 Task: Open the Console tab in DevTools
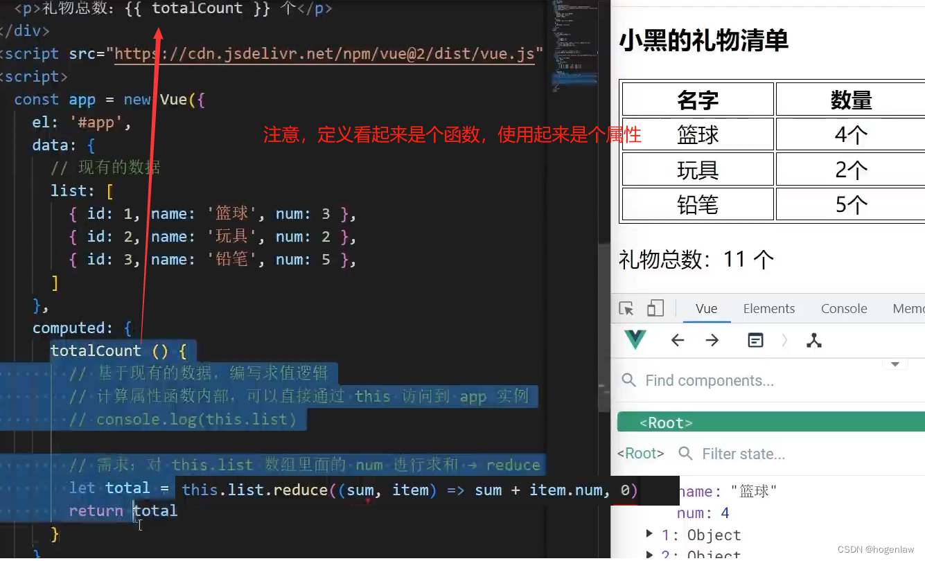point(844,309)
